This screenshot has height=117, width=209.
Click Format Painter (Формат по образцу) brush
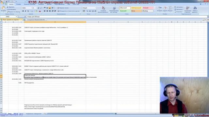(13, 12)
